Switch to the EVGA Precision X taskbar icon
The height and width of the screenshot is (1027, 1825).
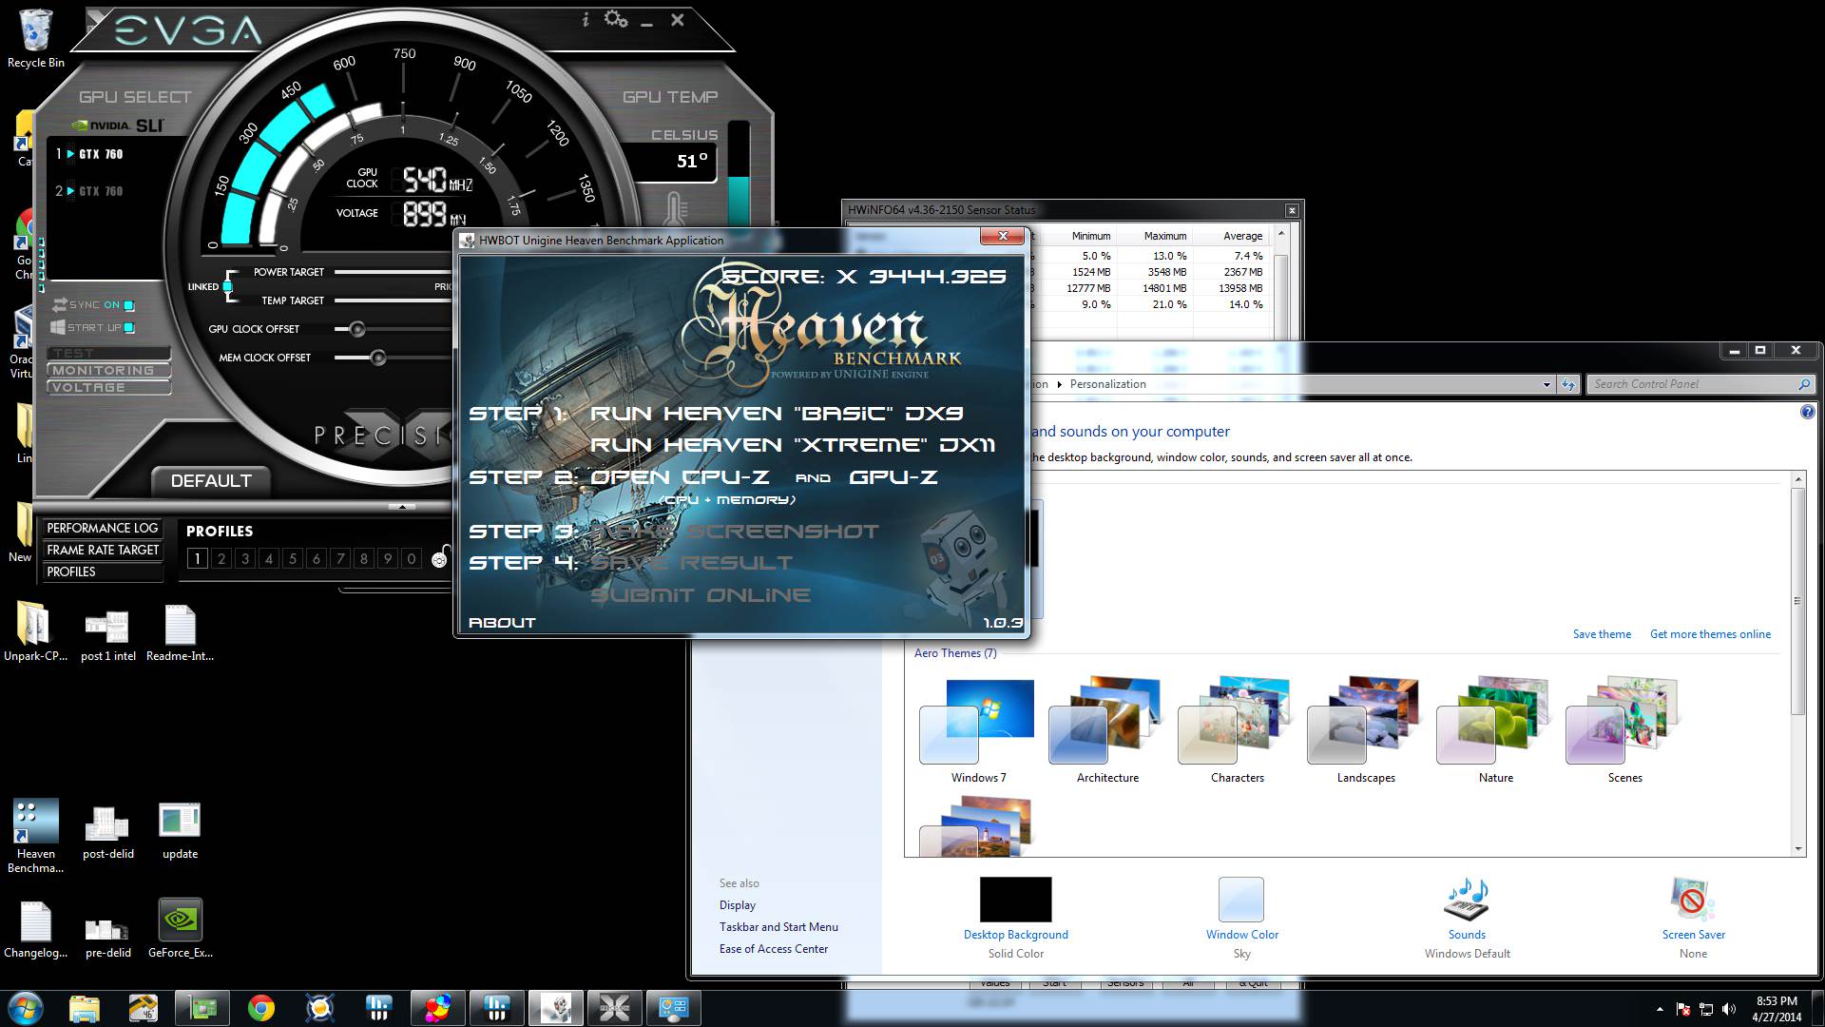(x=615, y=1007)
